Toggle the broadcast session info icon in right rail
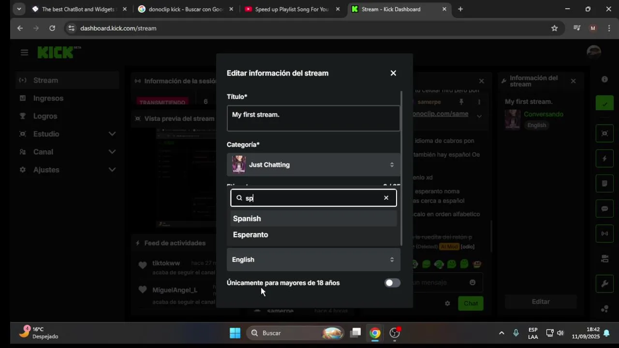This screenshot has height=348, width=619. point(604,234)
